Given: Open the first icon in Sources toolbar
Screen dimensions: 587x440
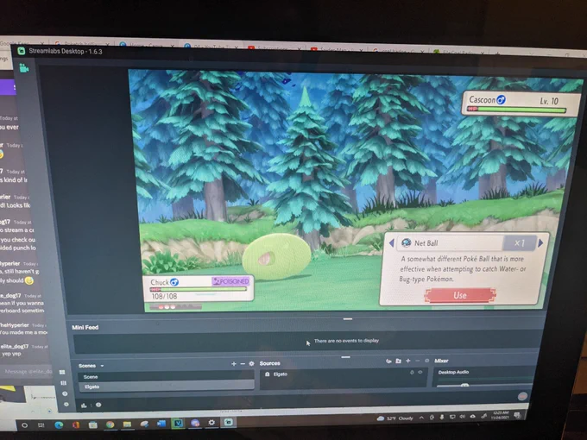Looking at the screenshot, I should pyautogui.click(x=388, y=361).
